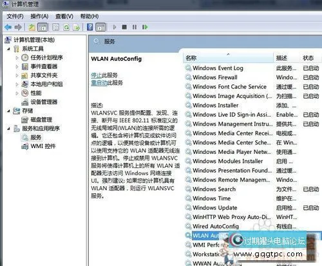Click the Pause service button
Image resolution: width=322 pixels, height=266 pixels.
[135, 27]
